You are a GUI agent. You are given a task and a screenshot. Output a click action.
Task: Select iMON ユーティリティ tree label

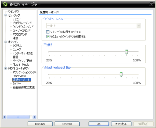(x=19, y=68)
